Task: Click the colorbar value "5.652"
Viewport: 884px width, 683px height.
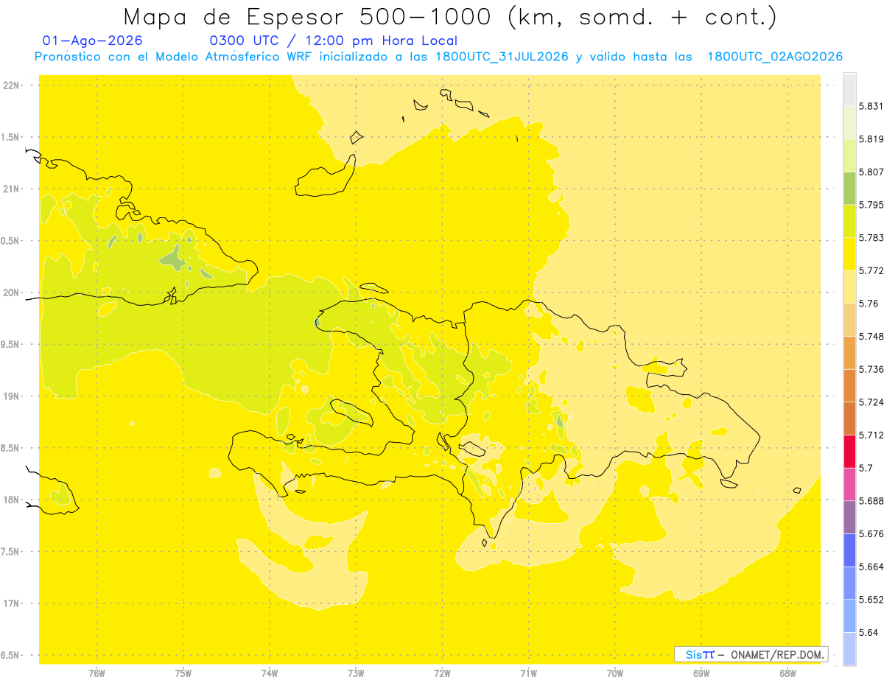Action: coord(871,599)
